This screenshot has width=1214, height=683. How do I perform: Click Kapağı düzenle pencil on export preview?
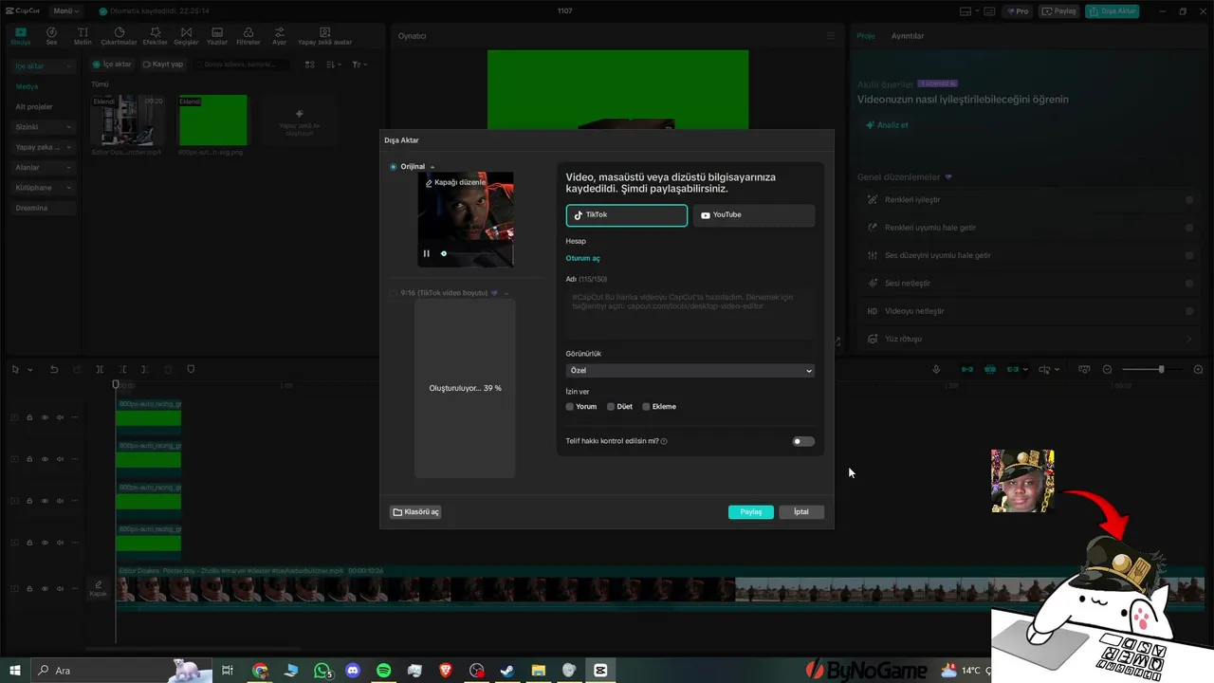[455, 182]
